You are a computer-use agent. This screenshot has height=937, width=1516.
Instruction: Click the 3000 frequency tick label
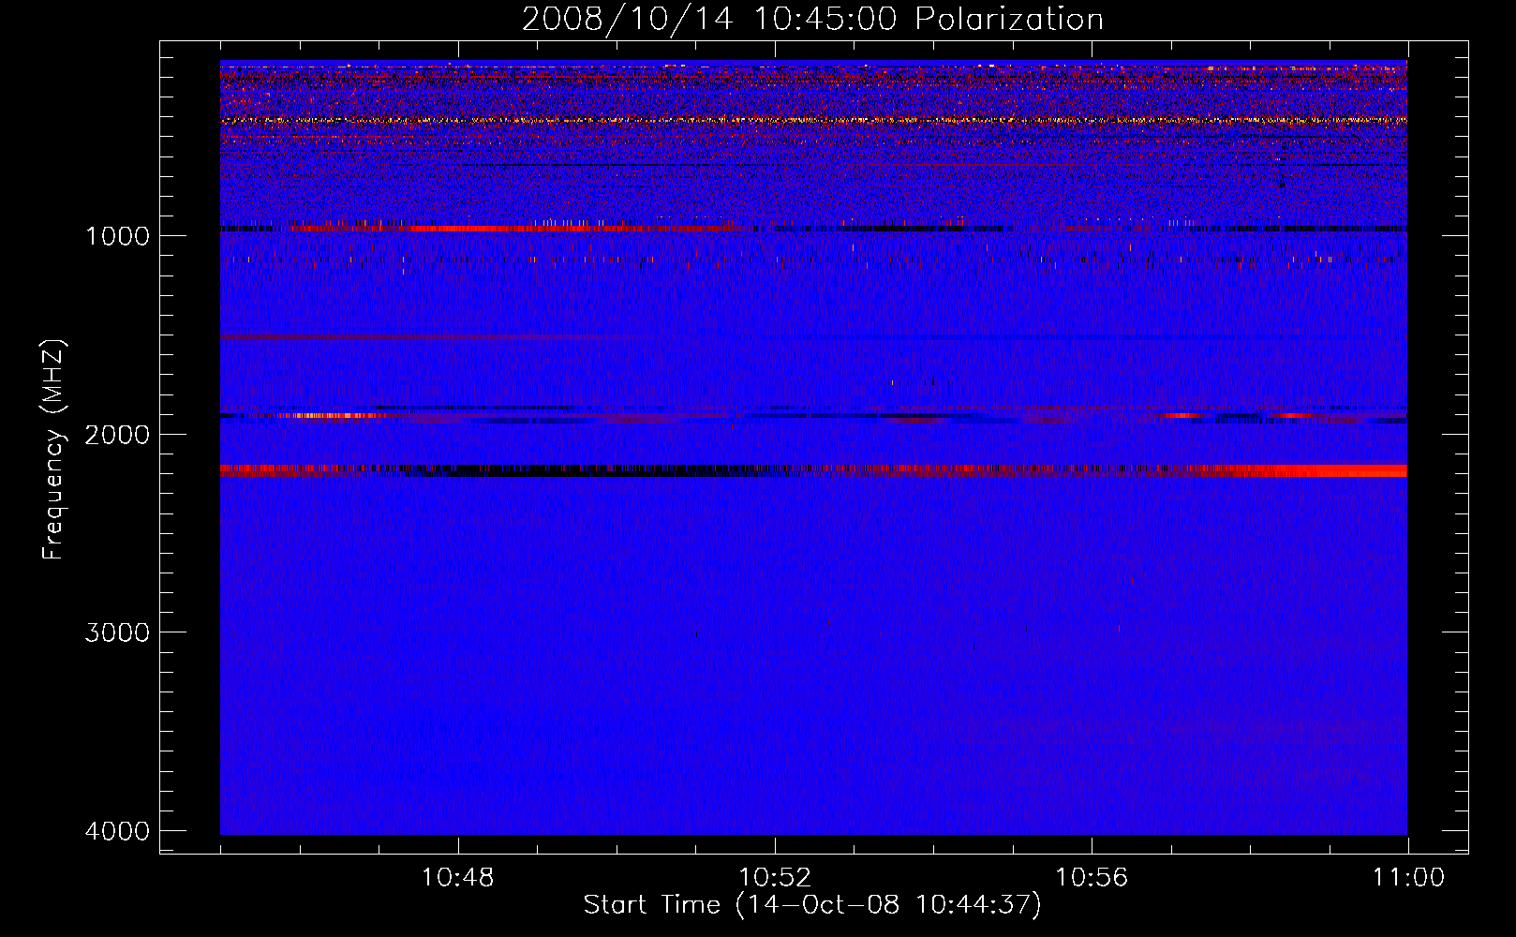117,632
